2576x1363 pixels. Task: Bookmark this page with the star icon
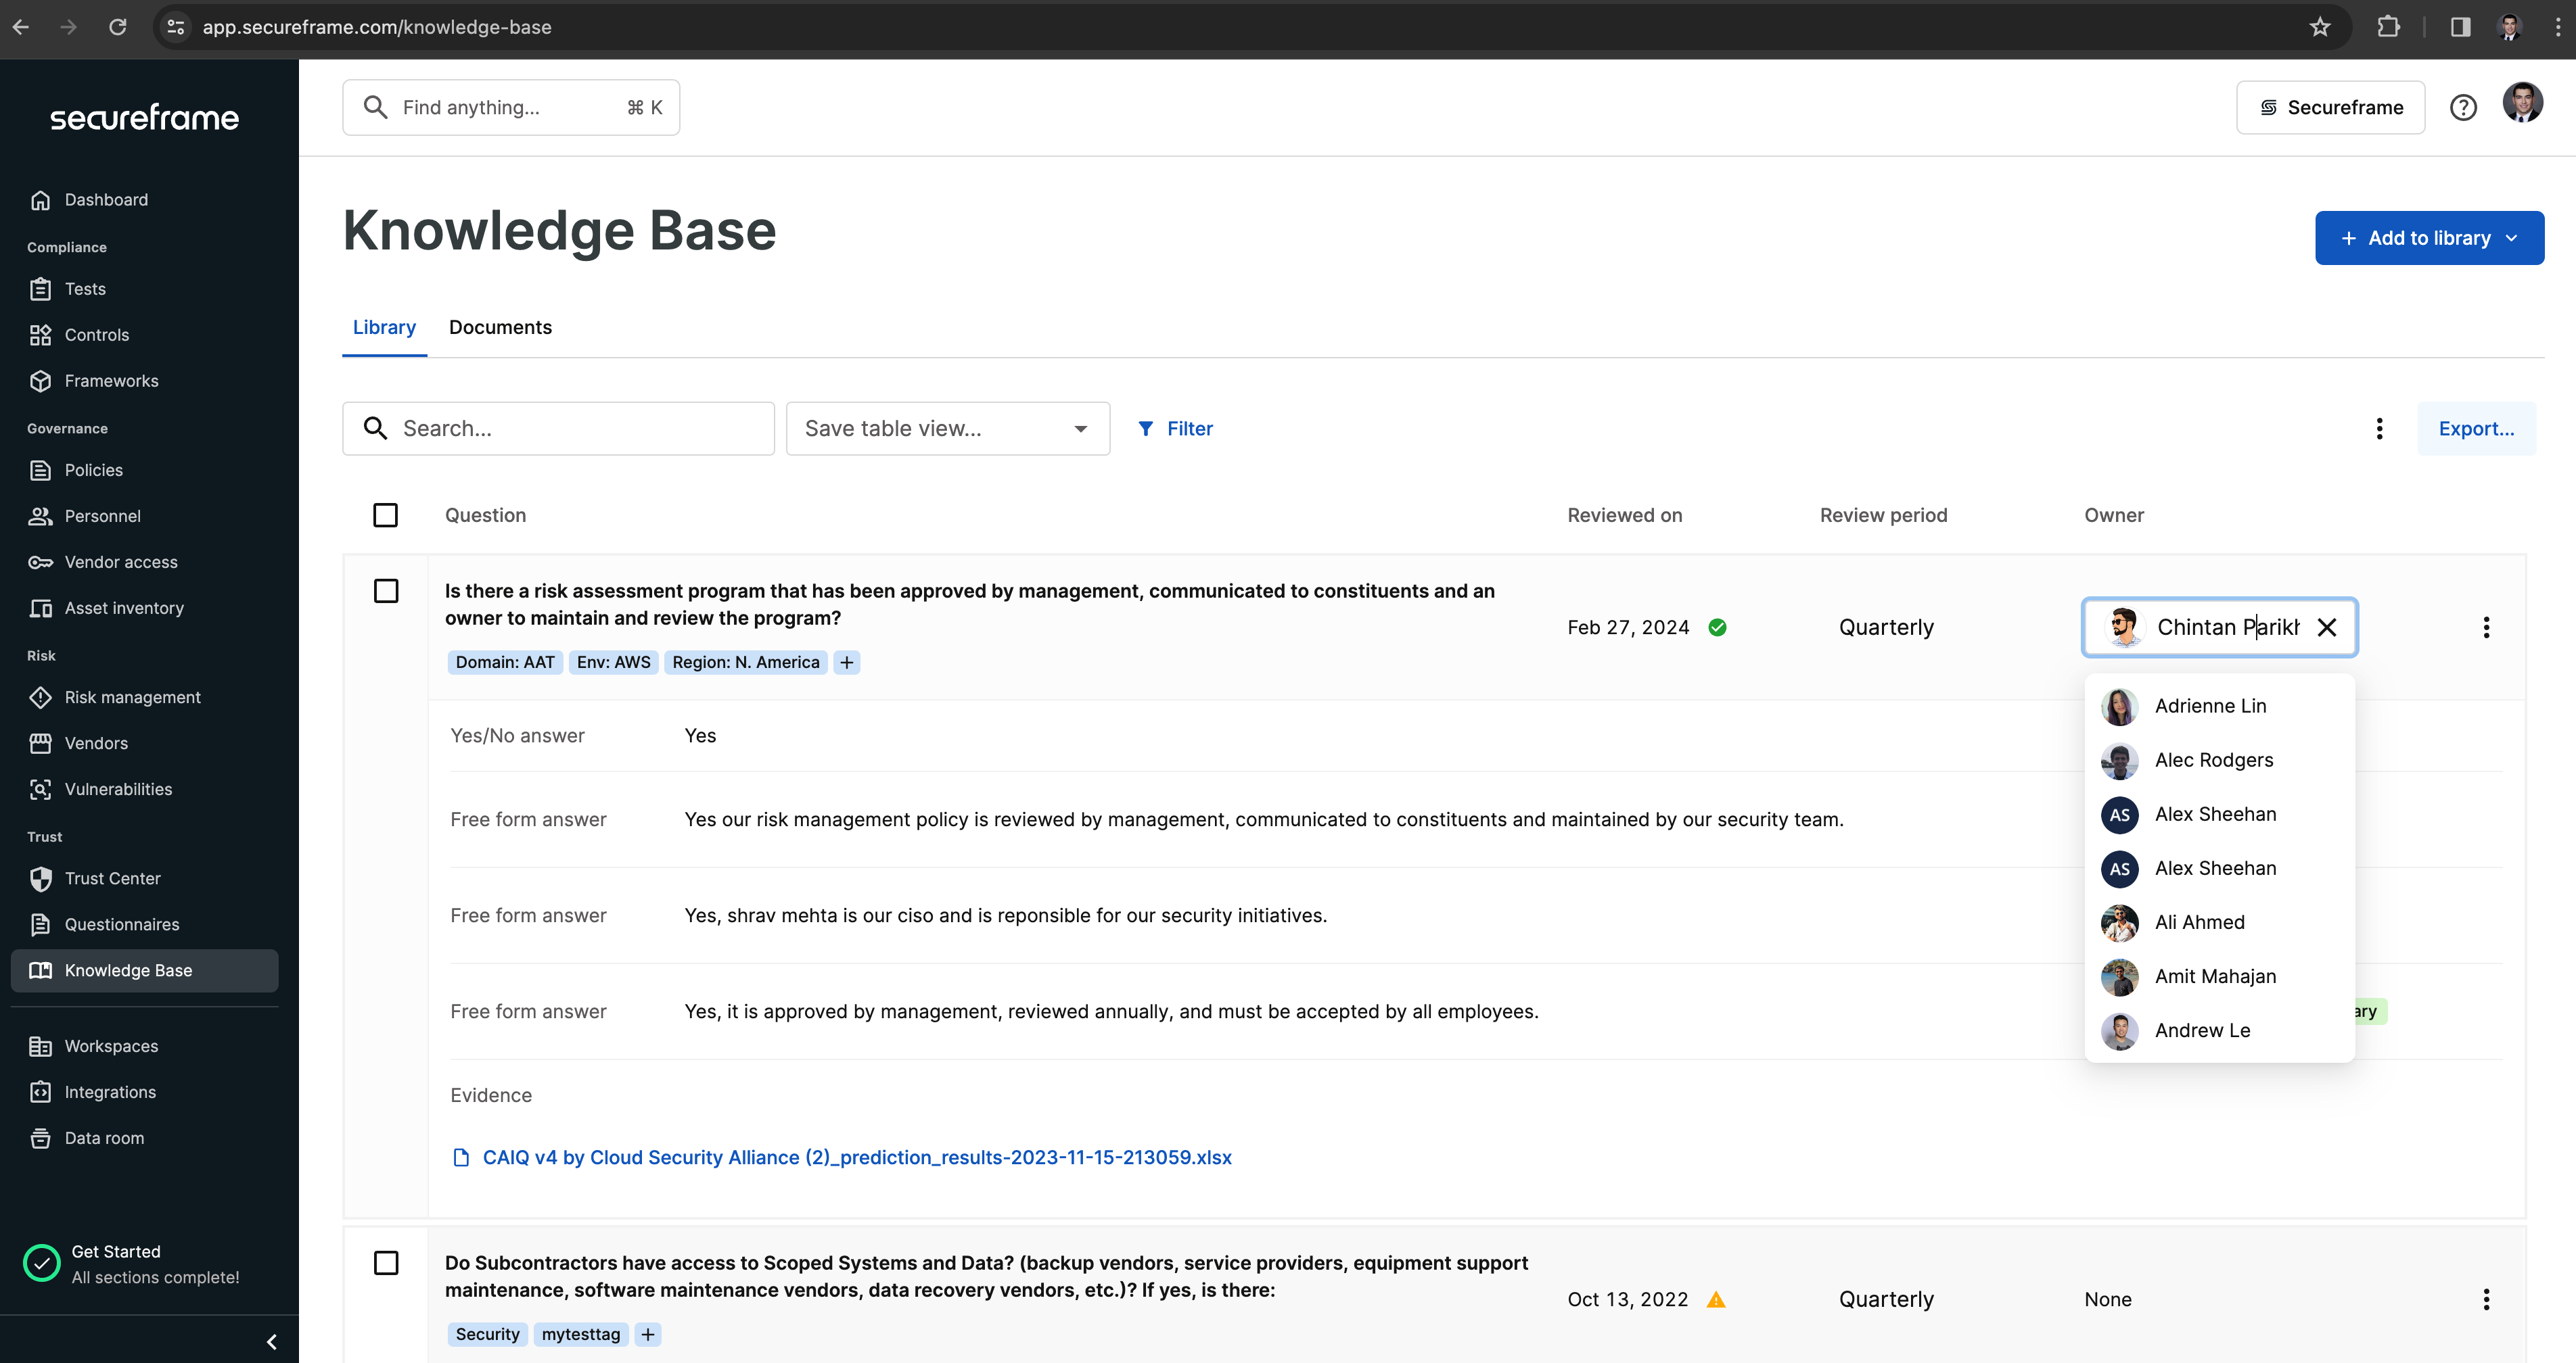coord(2320,27)
